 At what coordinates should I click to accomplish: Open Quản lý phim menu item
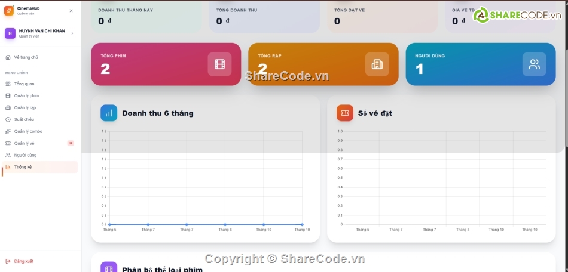(26, 95)
